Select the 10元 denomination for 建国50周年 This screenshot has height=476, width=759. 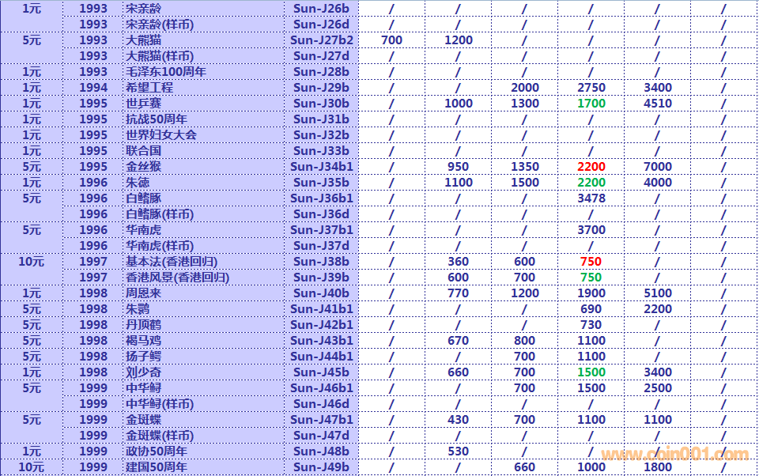tap(32, 467)
